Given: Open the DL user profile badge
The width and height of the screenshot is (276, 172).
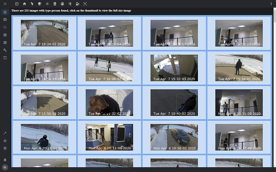Looking at the screenshot, I should 5,167.
